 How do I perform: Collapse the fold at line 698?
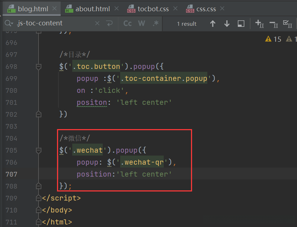click(x=38, y=67)
